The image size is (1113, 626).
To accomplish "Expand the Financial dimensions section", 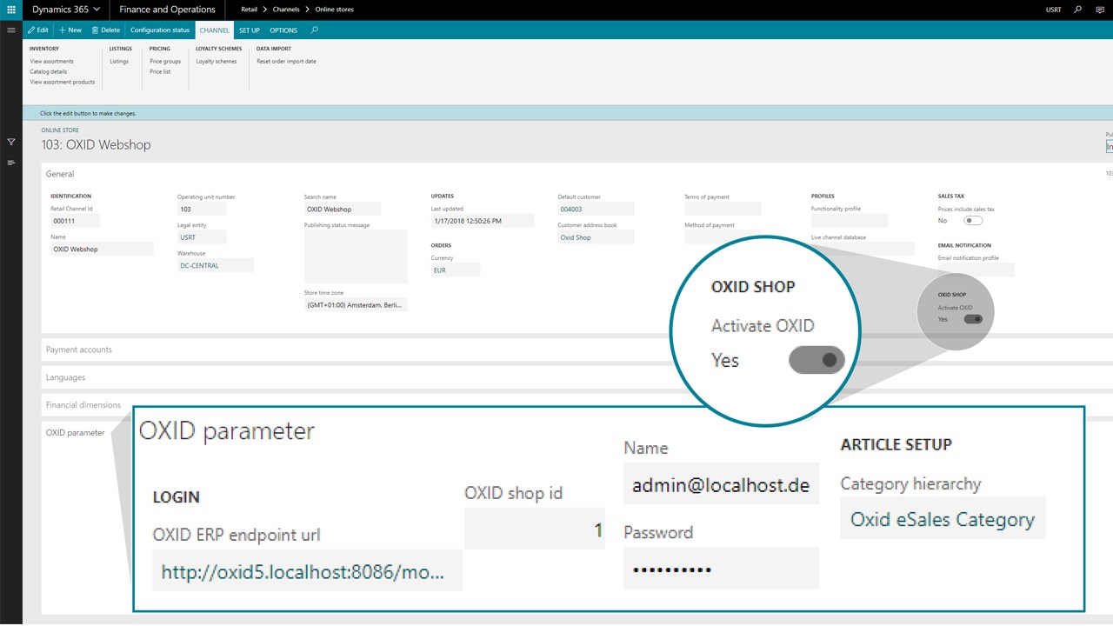I will coord(83,405).
